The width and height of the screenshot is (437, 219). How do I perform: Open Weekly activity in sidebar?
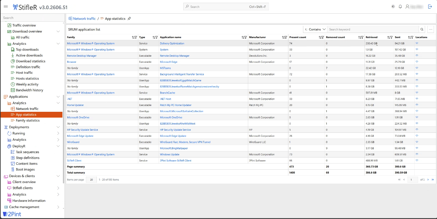(x=27, y=84)
